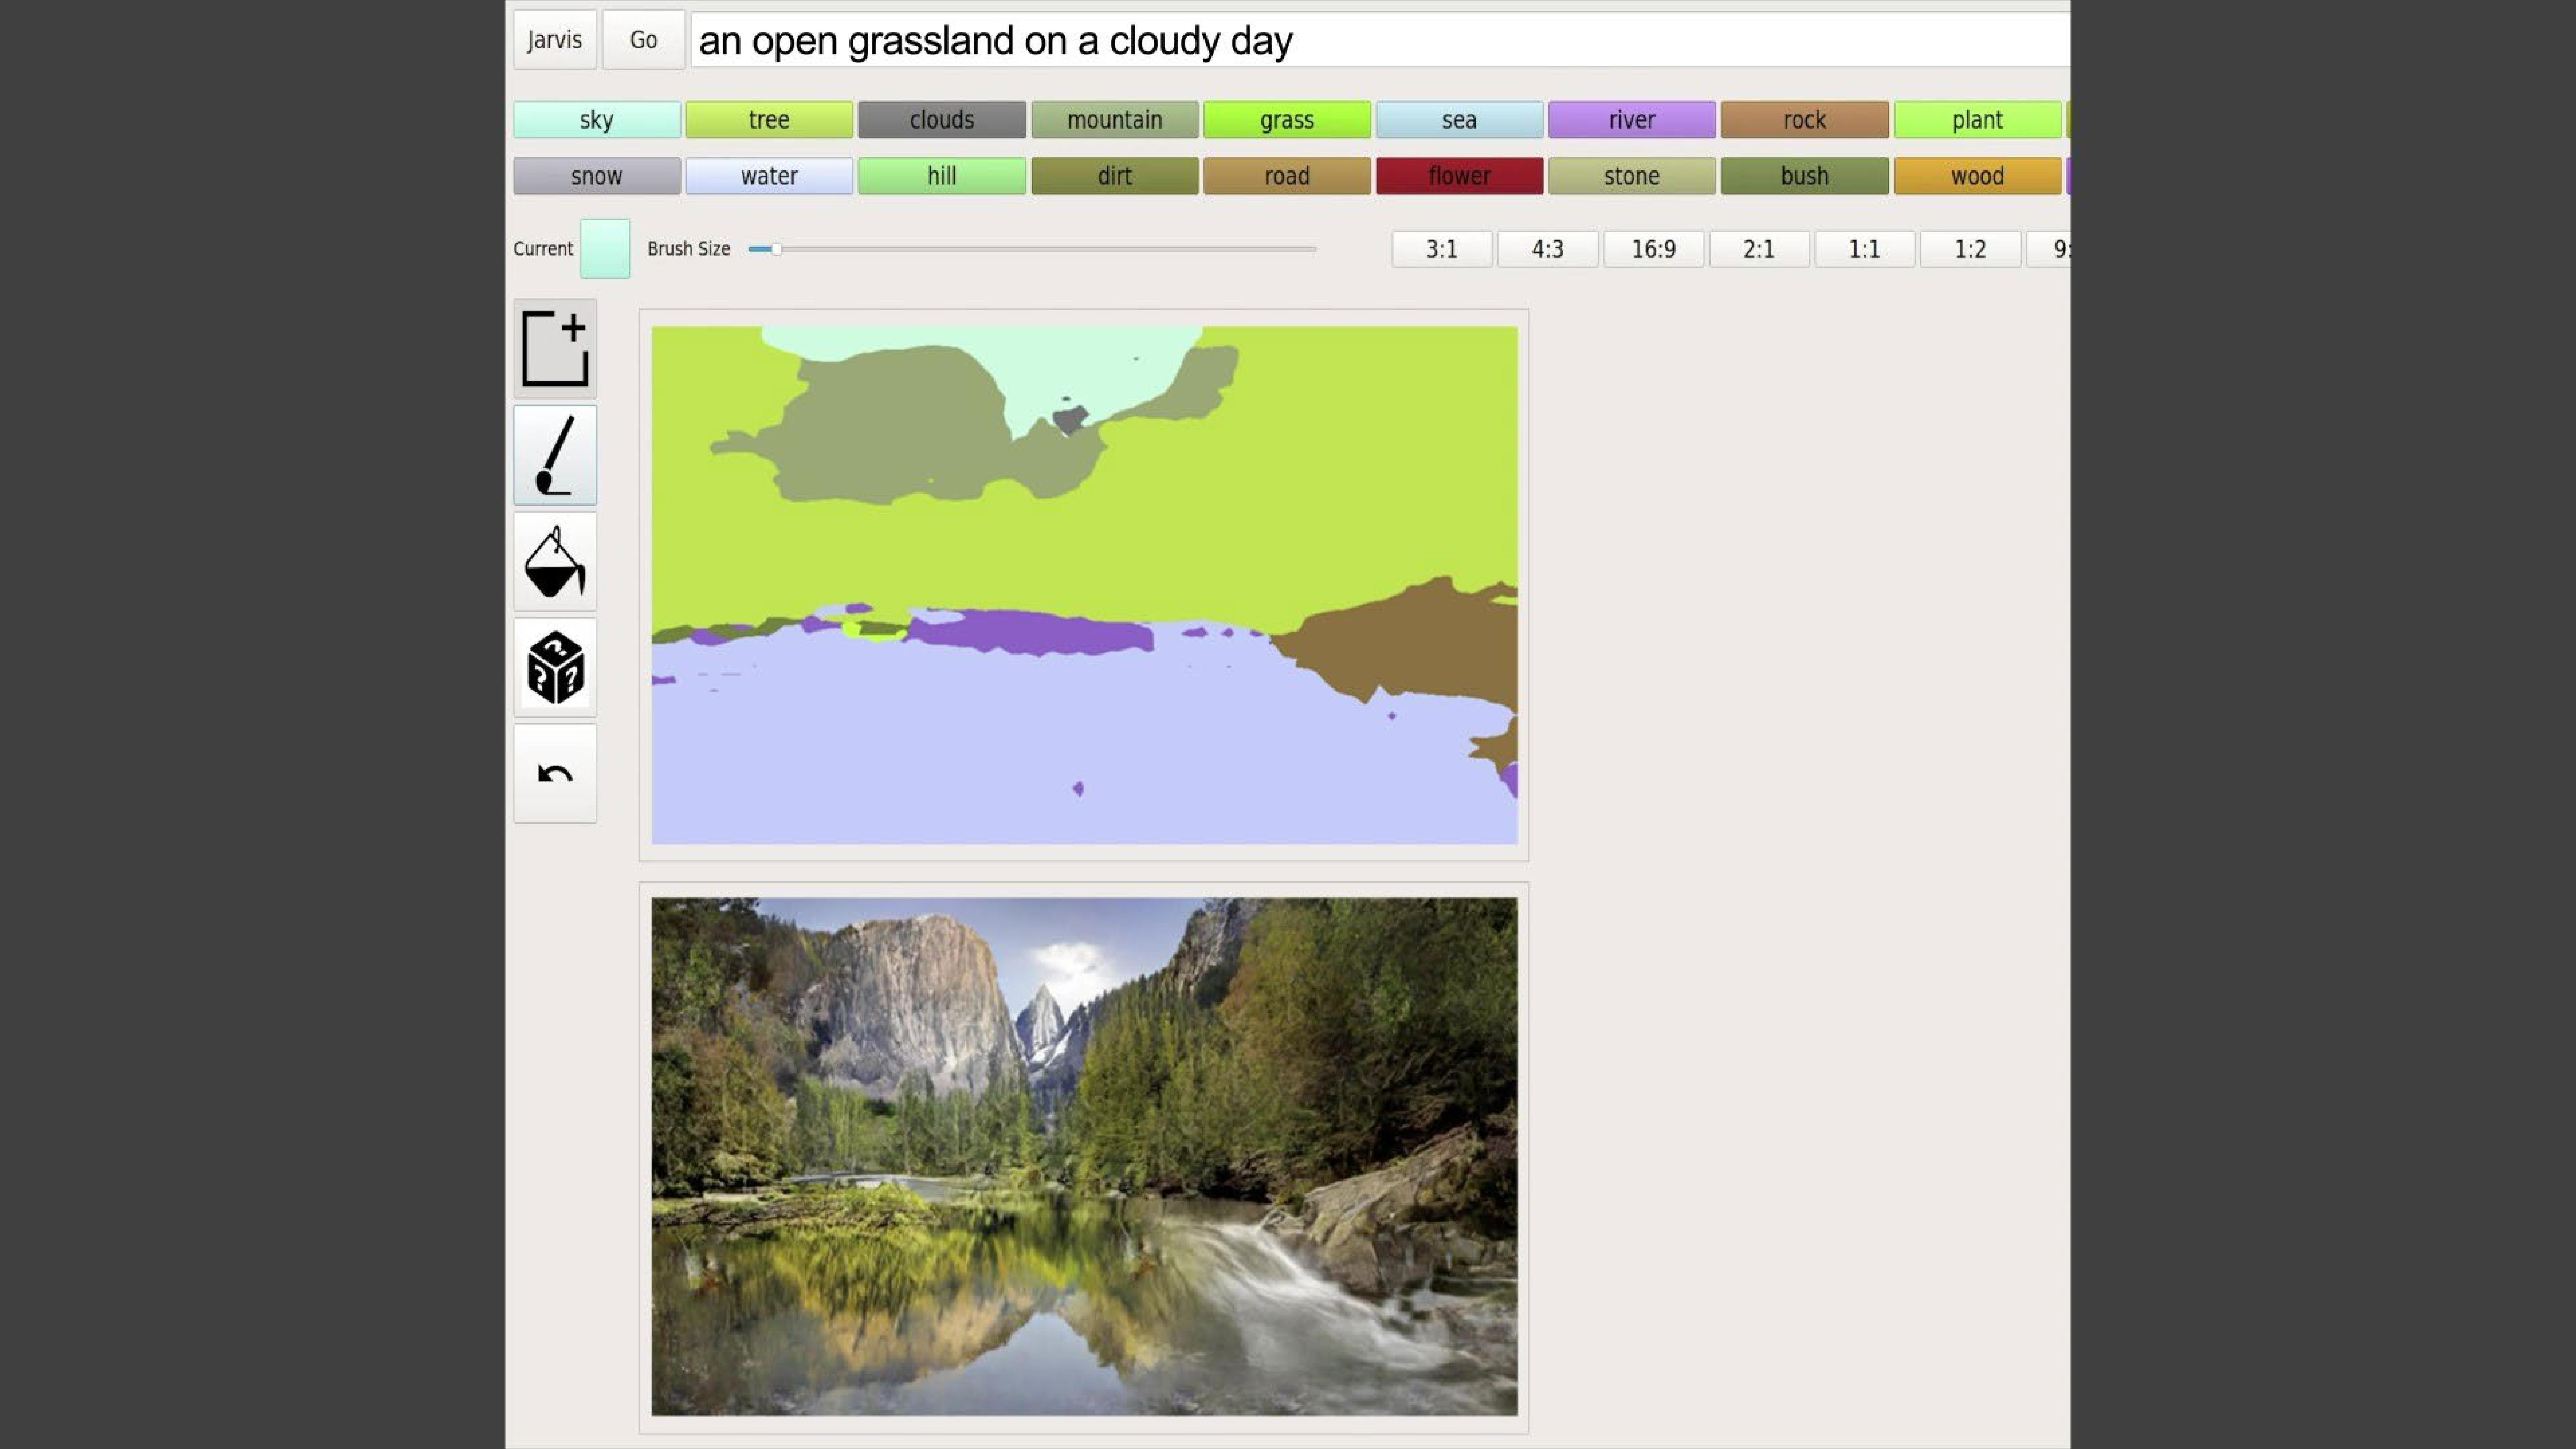Toggle the sky segment label

(596, 118)
